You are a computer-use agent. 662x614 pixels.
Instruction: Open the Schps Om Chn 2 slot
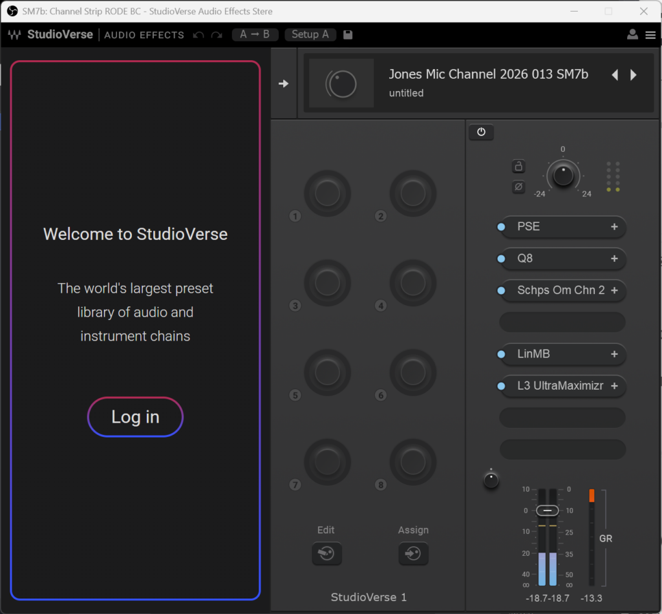[x=562, y=290]
